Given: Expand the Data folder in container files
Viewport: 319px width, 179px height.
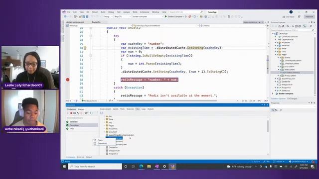Looking at the screenshot, I should (104, 119).
